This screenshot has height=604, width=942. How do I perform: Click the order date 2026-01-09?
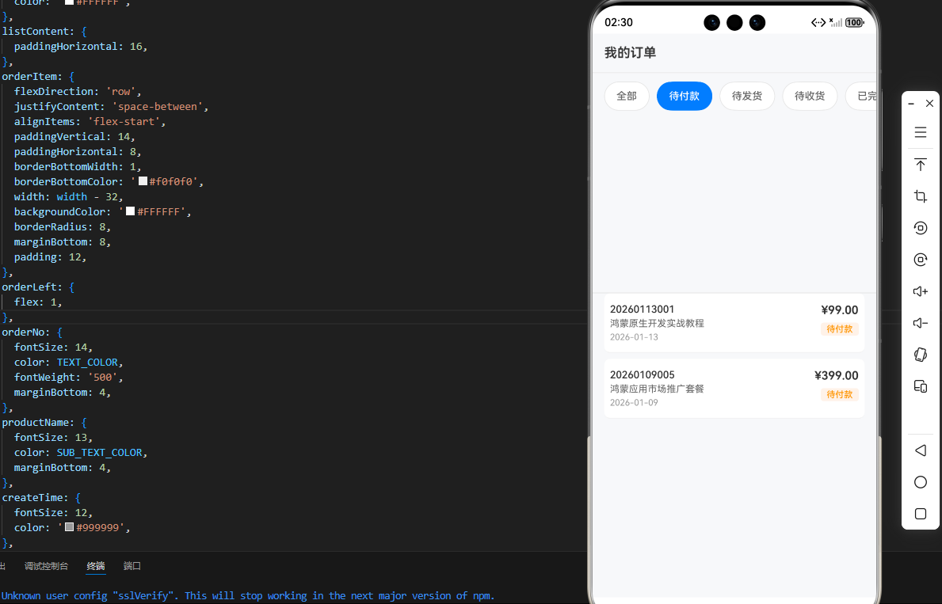634,402
